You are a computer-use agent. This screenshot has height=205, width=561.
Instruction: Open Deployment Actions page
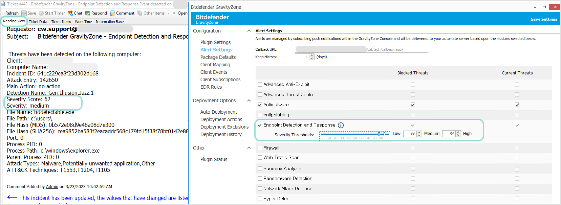[221, 119]
